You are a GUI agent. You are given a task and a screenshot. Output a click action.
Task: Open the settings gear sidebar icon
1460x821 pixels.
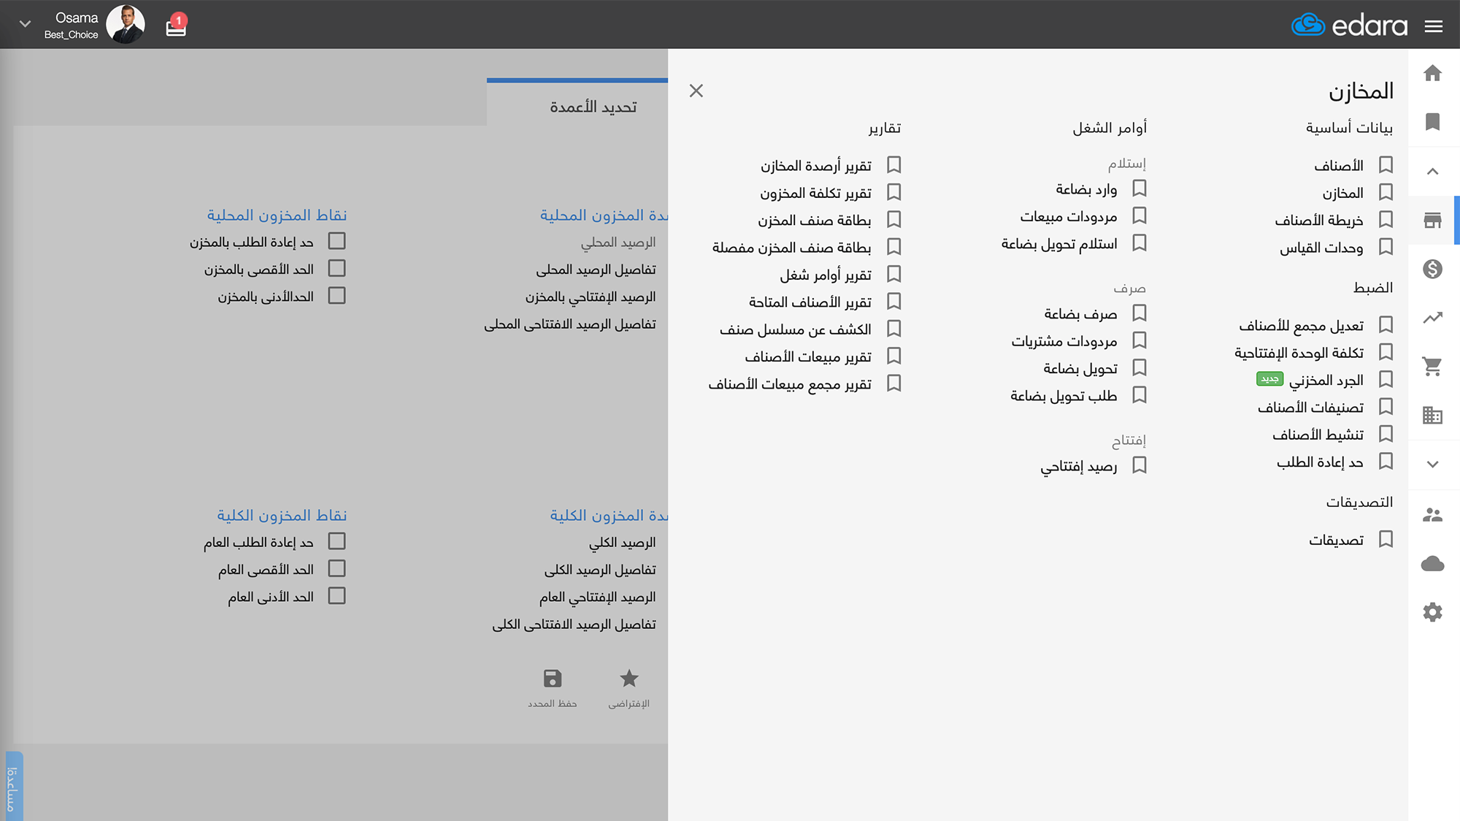[1432, 612]
